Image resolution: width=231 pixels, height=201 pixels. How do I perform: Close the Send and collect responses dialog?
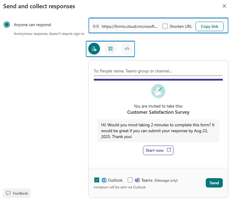(224, 6)
